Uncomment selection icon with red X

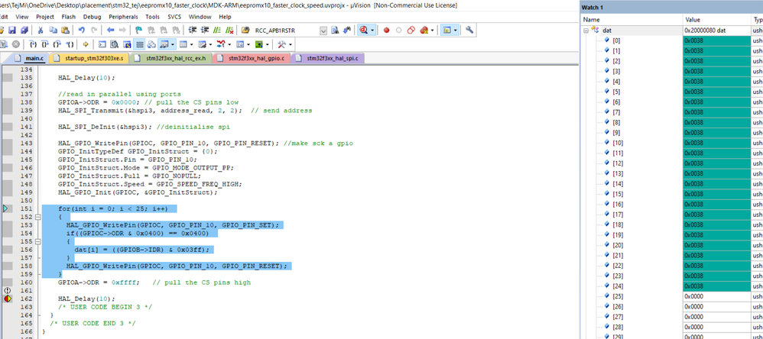coord(229,30)
